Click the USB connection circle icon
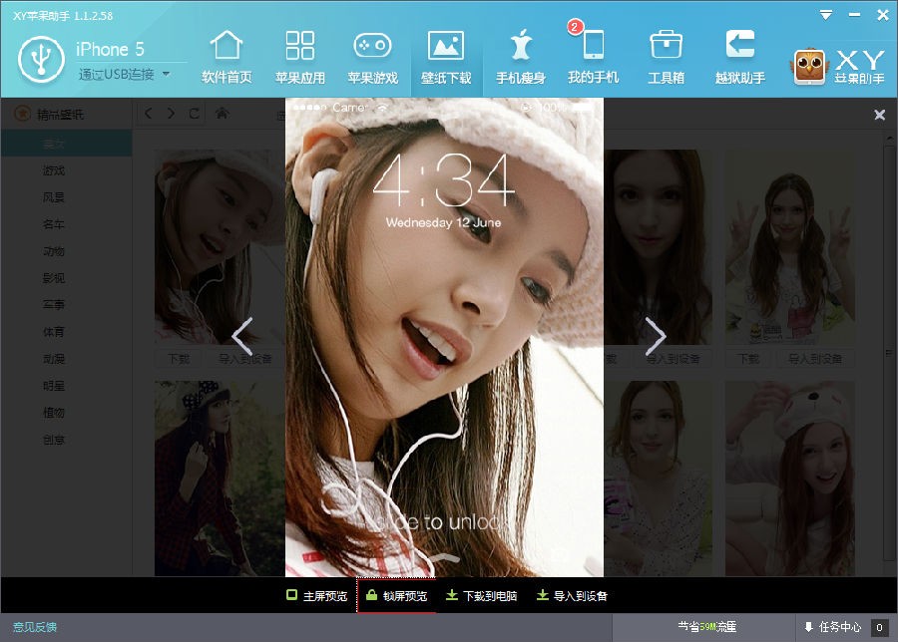The image size is (898, 642). [41, 59]
